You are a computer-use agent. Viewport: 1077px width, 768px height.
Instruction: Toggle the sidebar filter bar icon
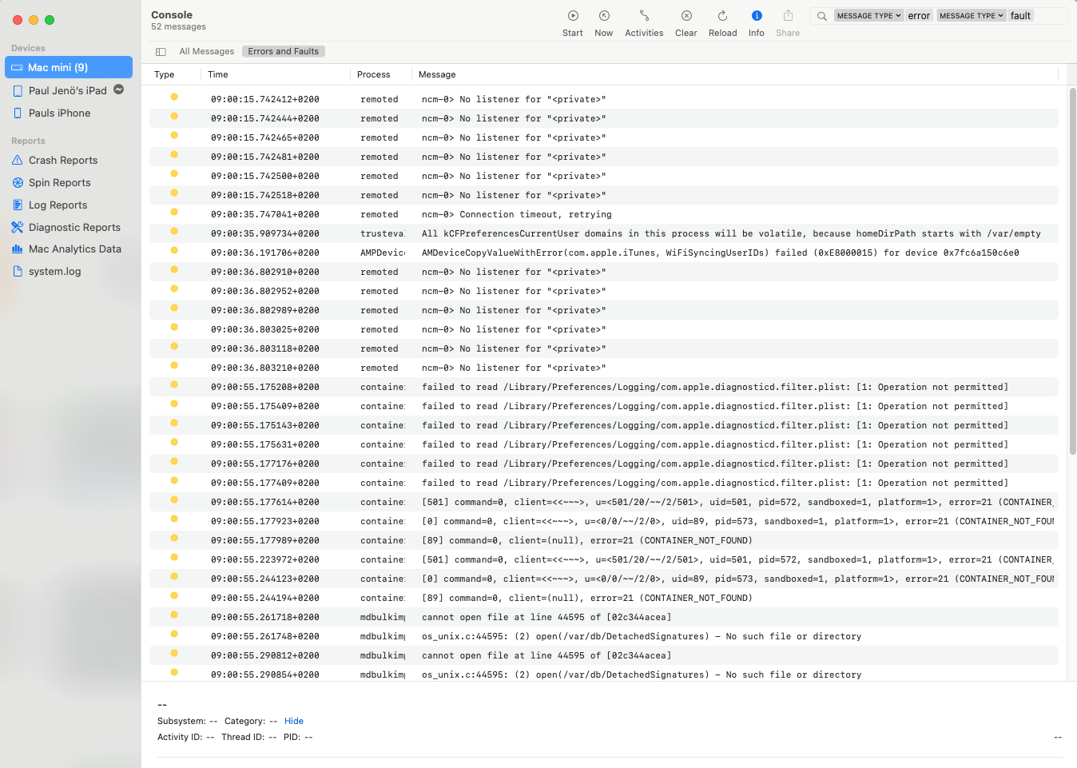click(x=161, y=52)
